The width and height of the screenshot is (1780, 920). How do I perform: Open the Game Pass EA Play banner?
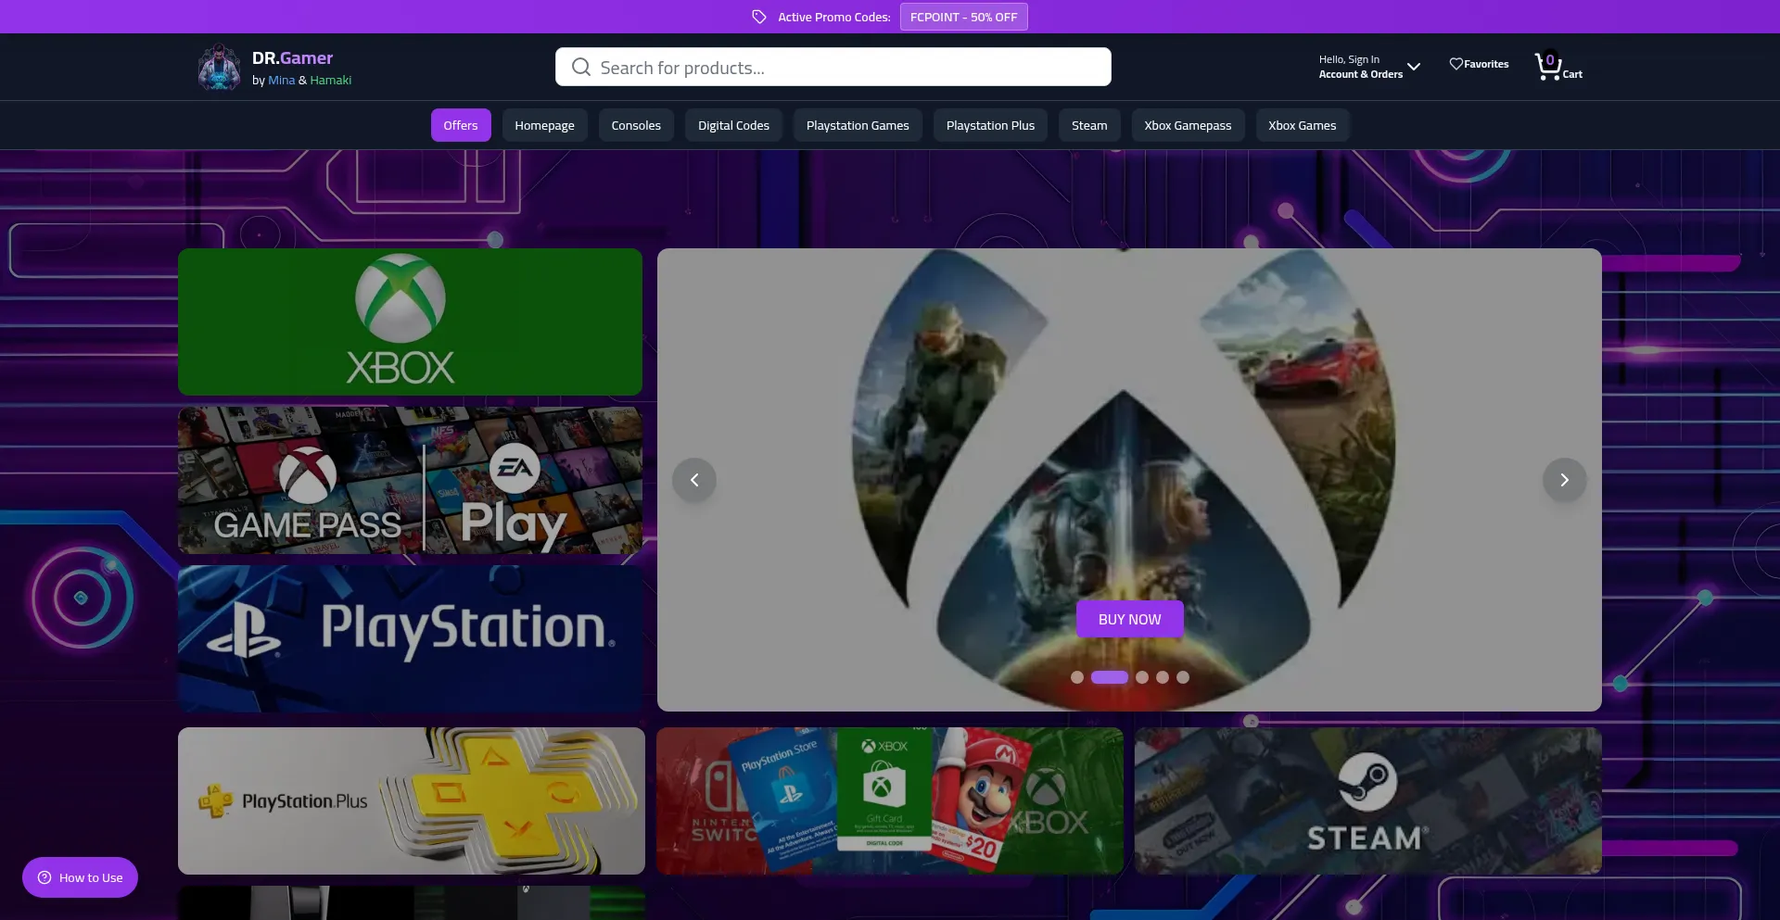[x=410, y=480]
